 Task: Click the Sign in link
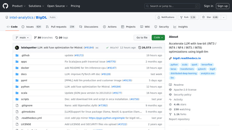pyautogui.click(x=209, y=6)
